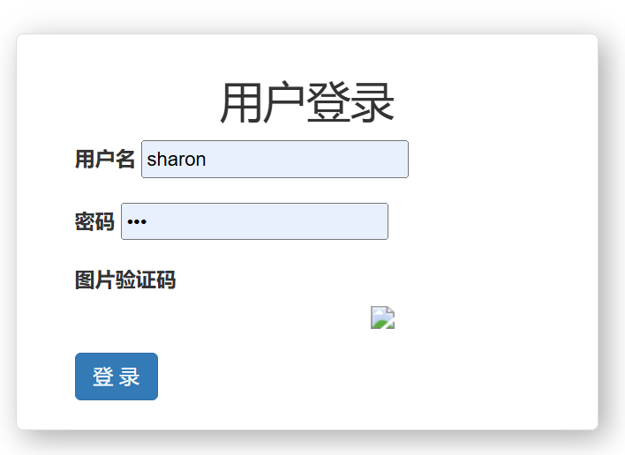Click white card area beside the login button
625x455 pixels.
pyautogui.click(x=358, y=377)
